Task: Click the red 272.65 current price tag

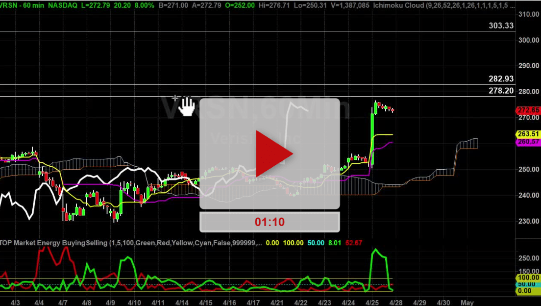Action: 528,110
